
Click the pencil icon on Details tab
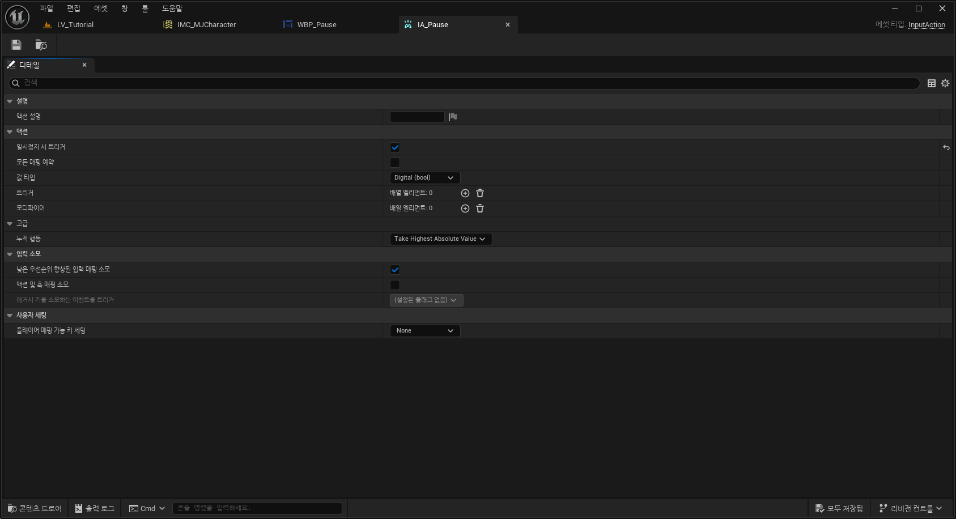coord(11,65)
